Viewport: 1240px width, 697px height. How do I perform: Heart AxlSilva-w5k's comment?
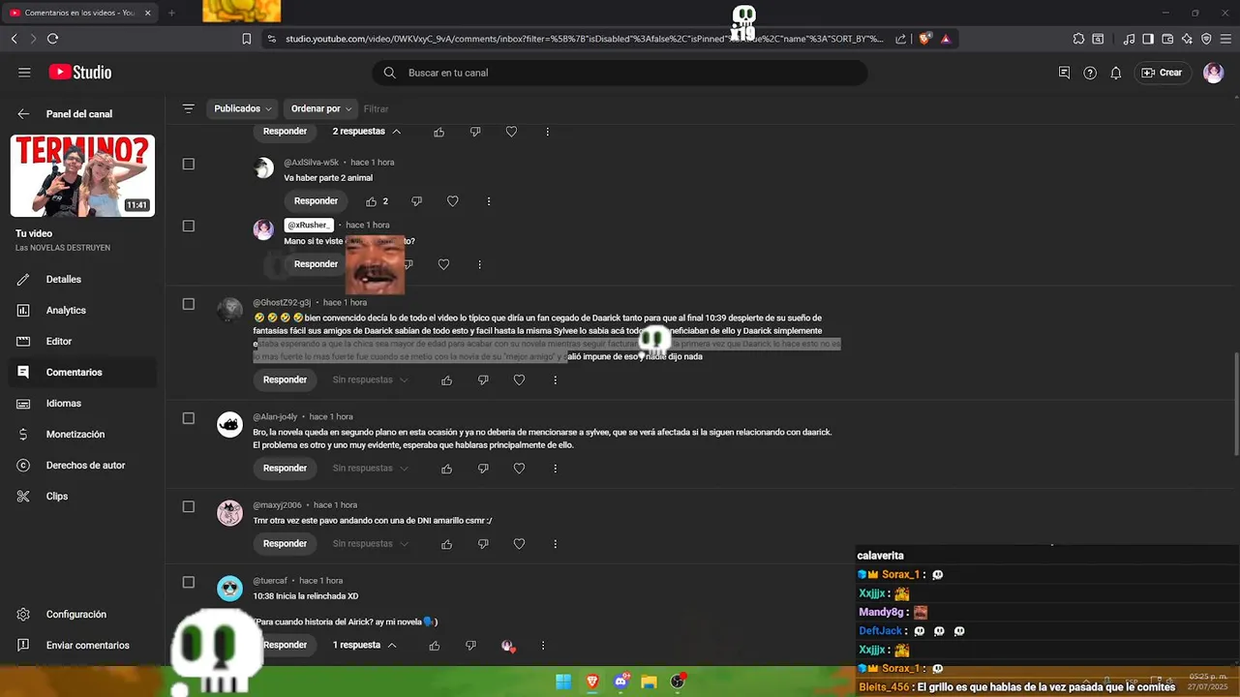[452, 201]
